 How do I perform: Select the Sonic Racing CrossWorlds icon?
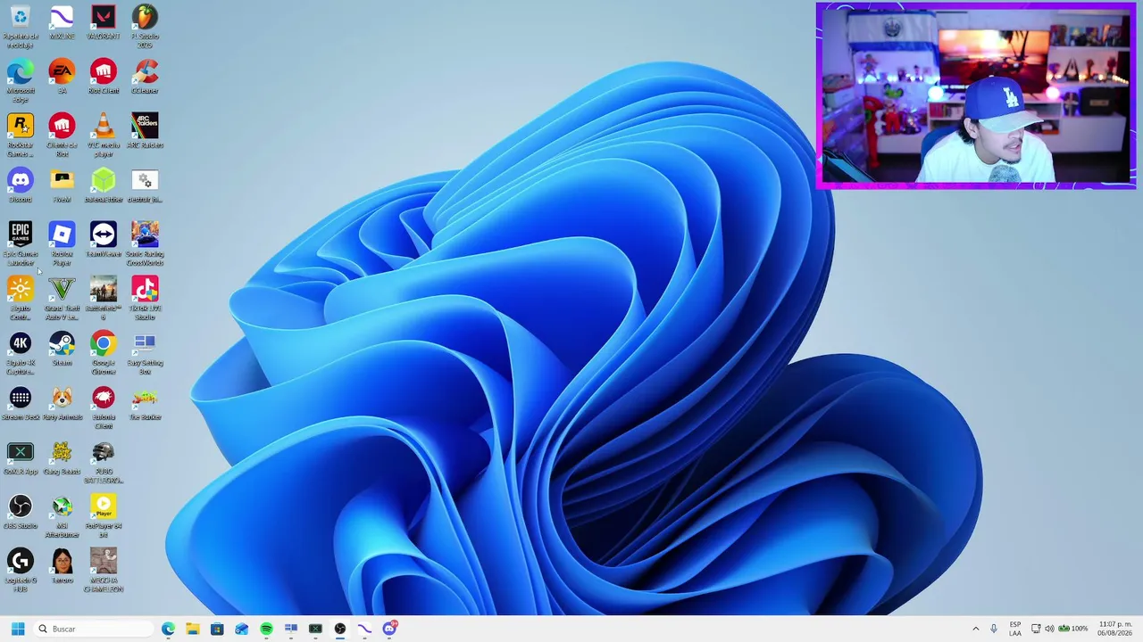click(145, 244)
